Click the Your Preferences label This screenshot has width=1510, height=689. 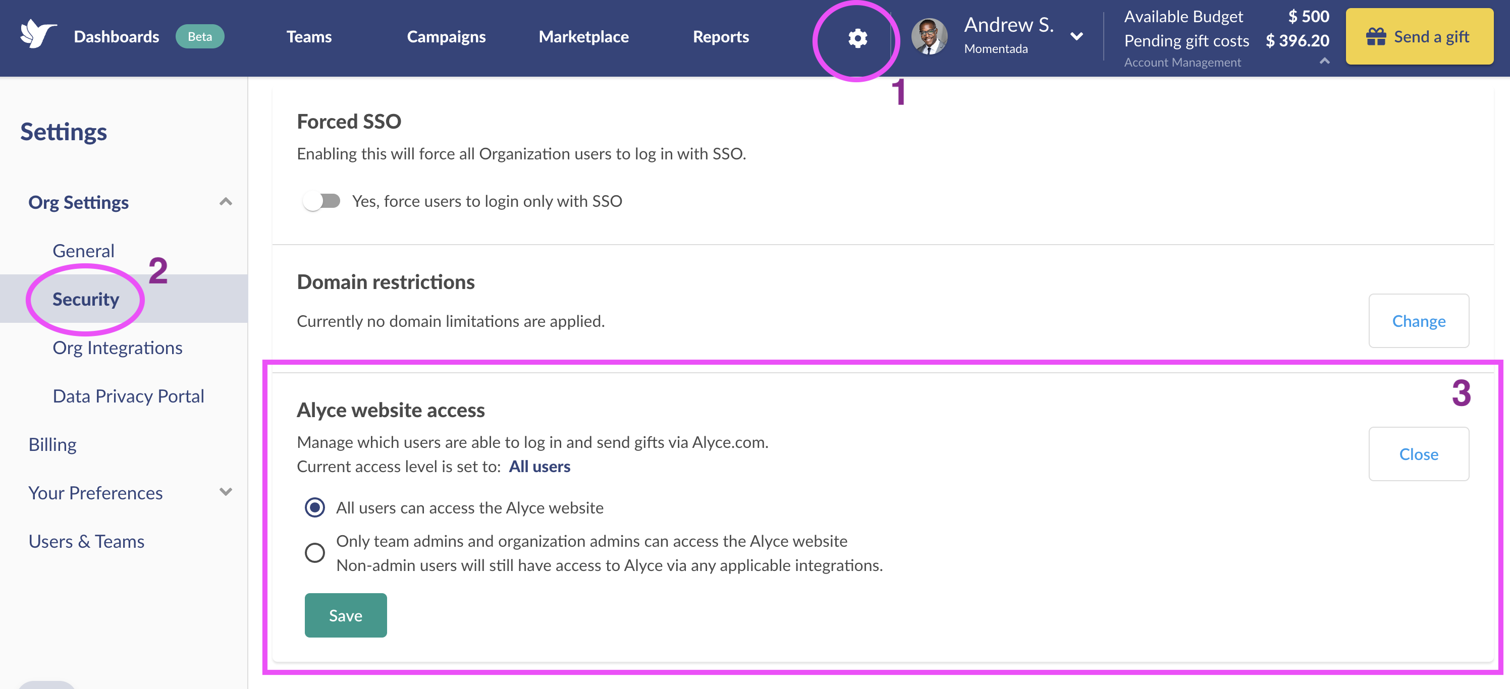[95, 493]
